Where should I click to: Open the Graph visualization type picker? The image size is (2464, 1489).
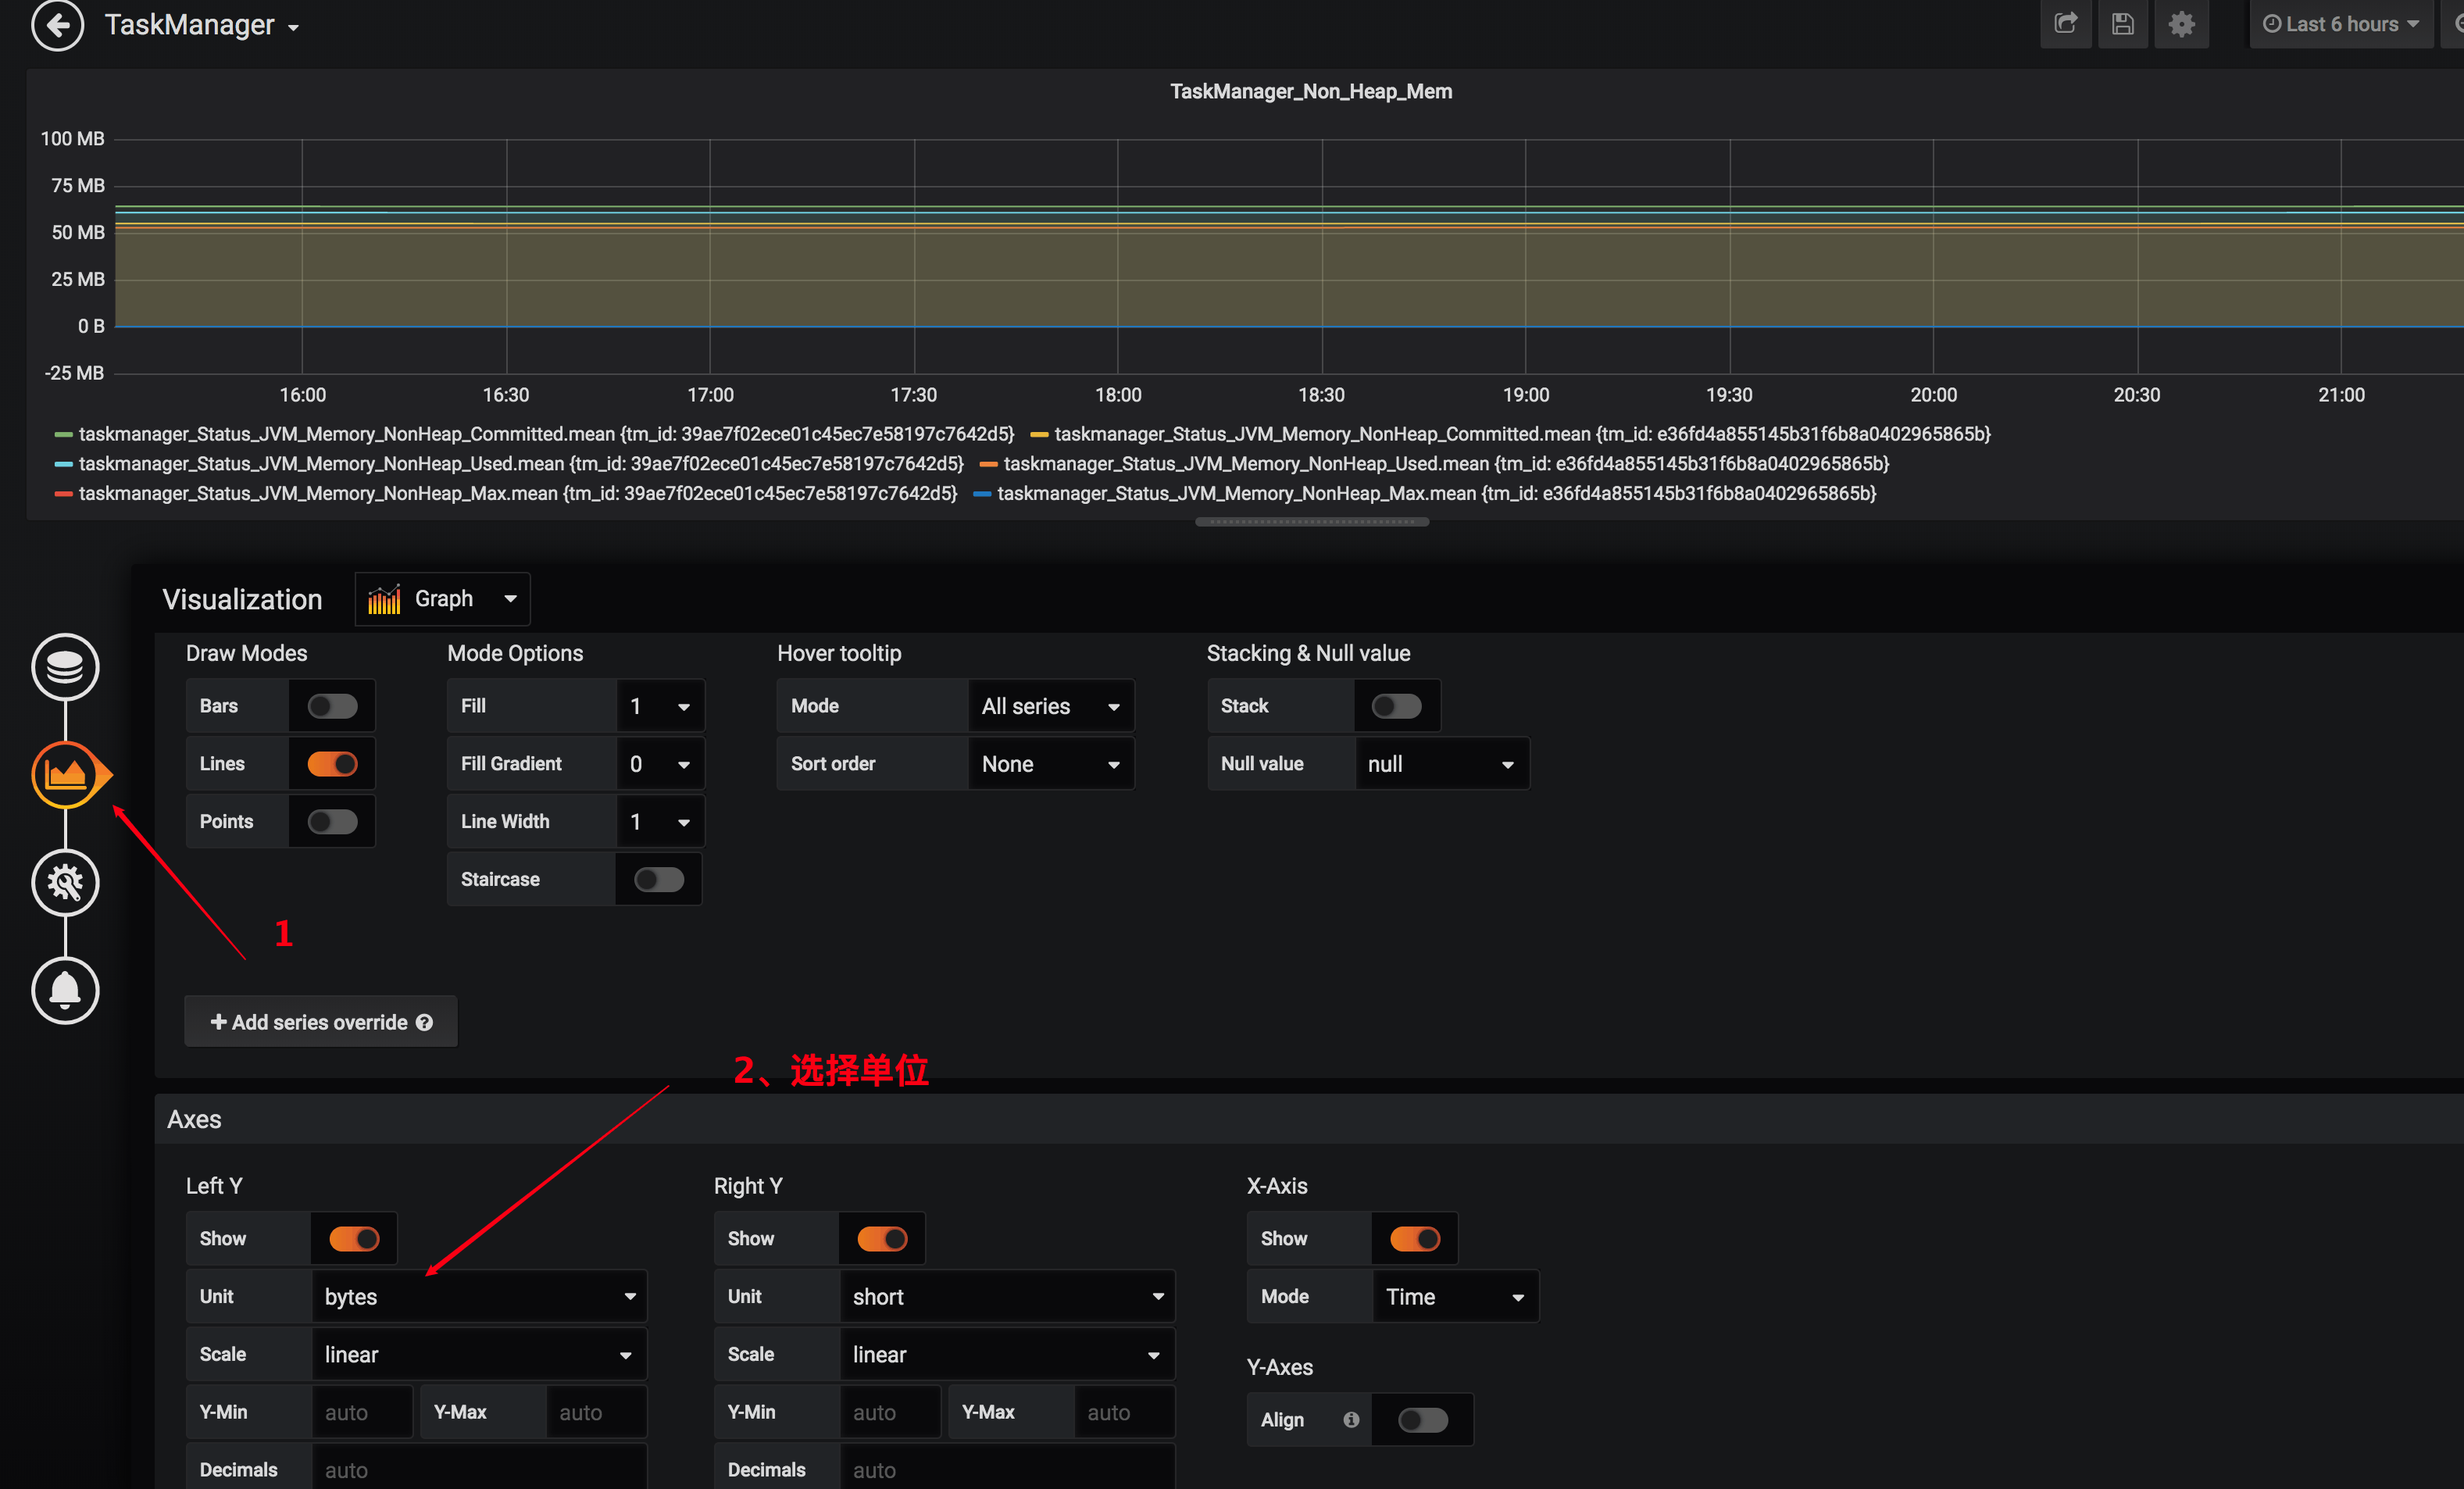pyautogui.click(x=442, y=599)
